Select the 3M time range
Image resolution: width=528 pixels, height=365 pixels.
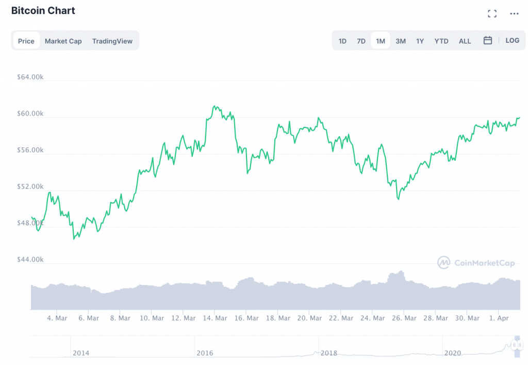coord(401,41)
